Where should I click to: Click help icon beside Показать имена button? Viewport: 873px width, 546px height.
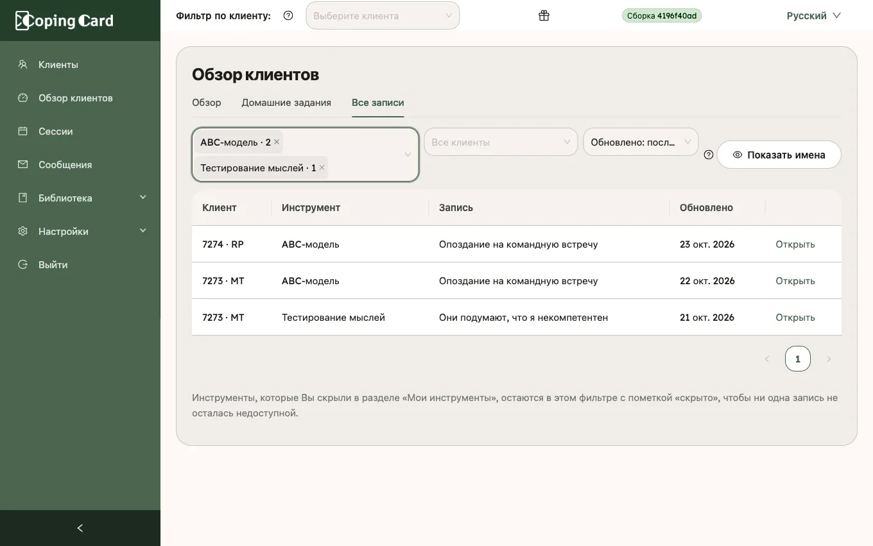click(x=709, y=155)
